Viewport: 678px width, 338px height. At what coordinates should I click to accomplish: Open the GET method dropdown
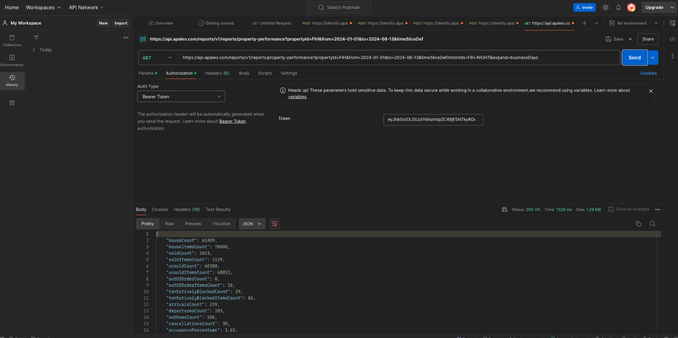157,58
